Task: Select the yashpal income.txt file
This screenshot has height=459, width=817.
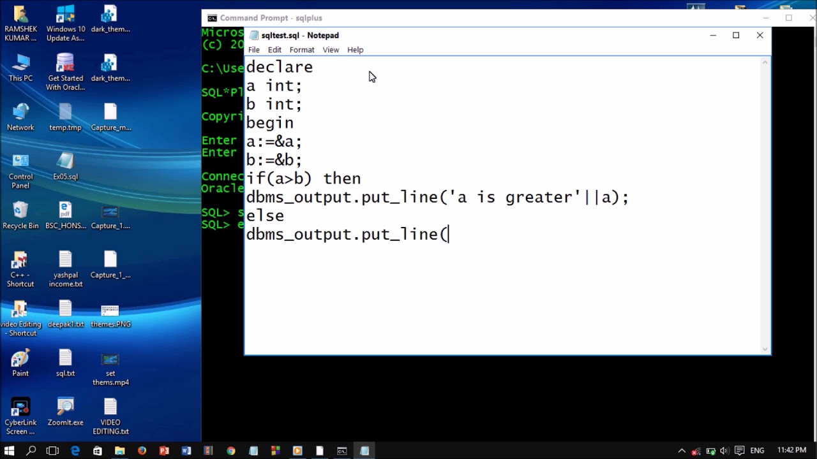Action: click(65, 269)
